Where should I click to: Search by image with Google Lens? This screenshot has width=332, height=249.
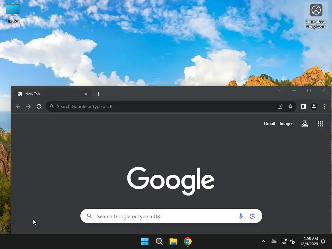252,216
